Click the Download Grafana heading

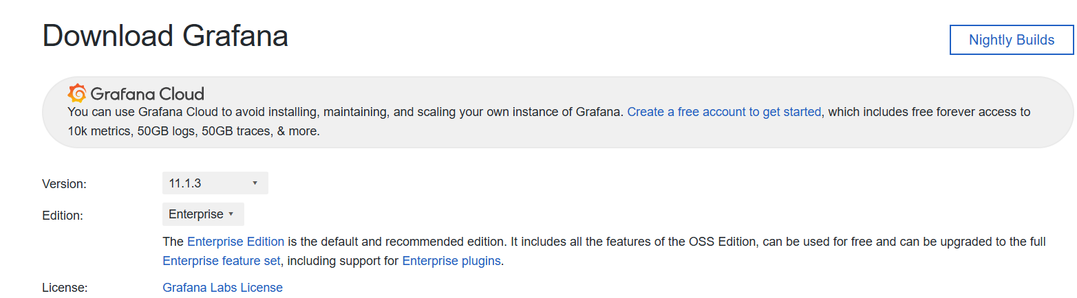click(x=165, y=36)
